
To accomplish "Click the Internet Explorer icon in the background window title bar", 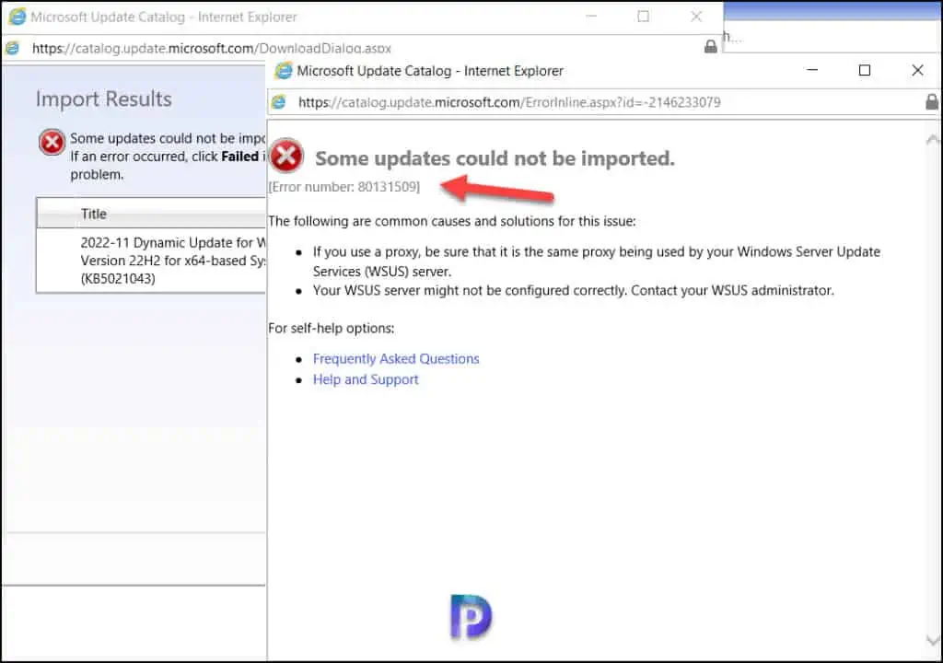I will (x=17, y=17).
